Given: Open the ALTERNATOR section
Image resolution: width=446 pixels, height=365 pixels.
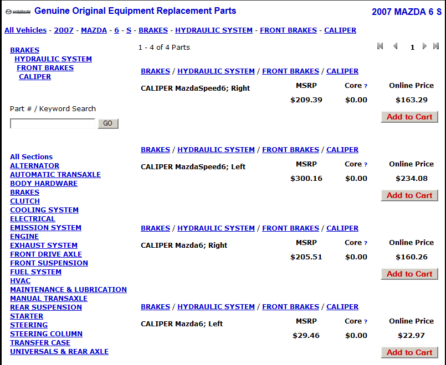Looking at the screenshot, I should 35,166.
